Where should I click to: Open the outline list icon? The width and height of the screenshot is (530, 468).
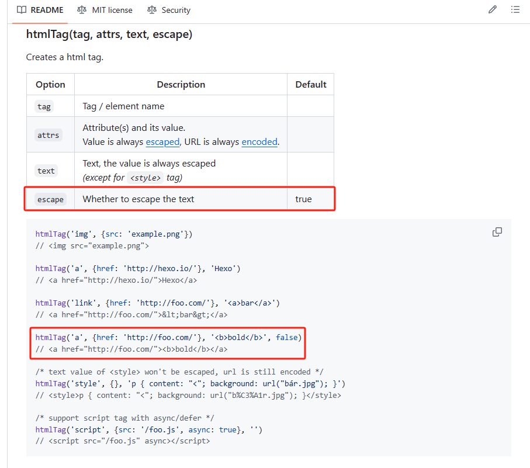click(x=515, y=9)
